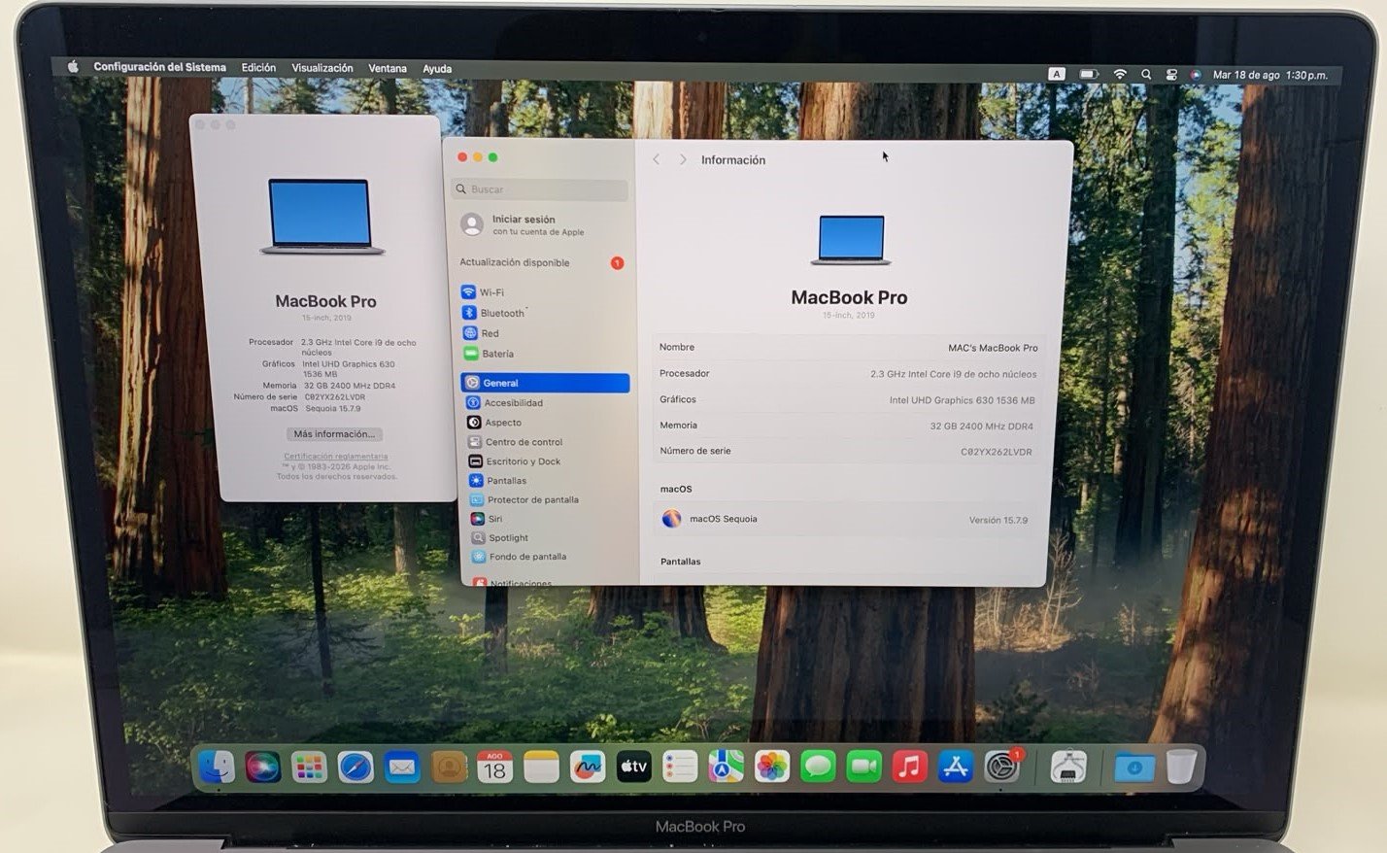Open Freeform app in Dock
The image size is (1387, 853).
[588, 768]
